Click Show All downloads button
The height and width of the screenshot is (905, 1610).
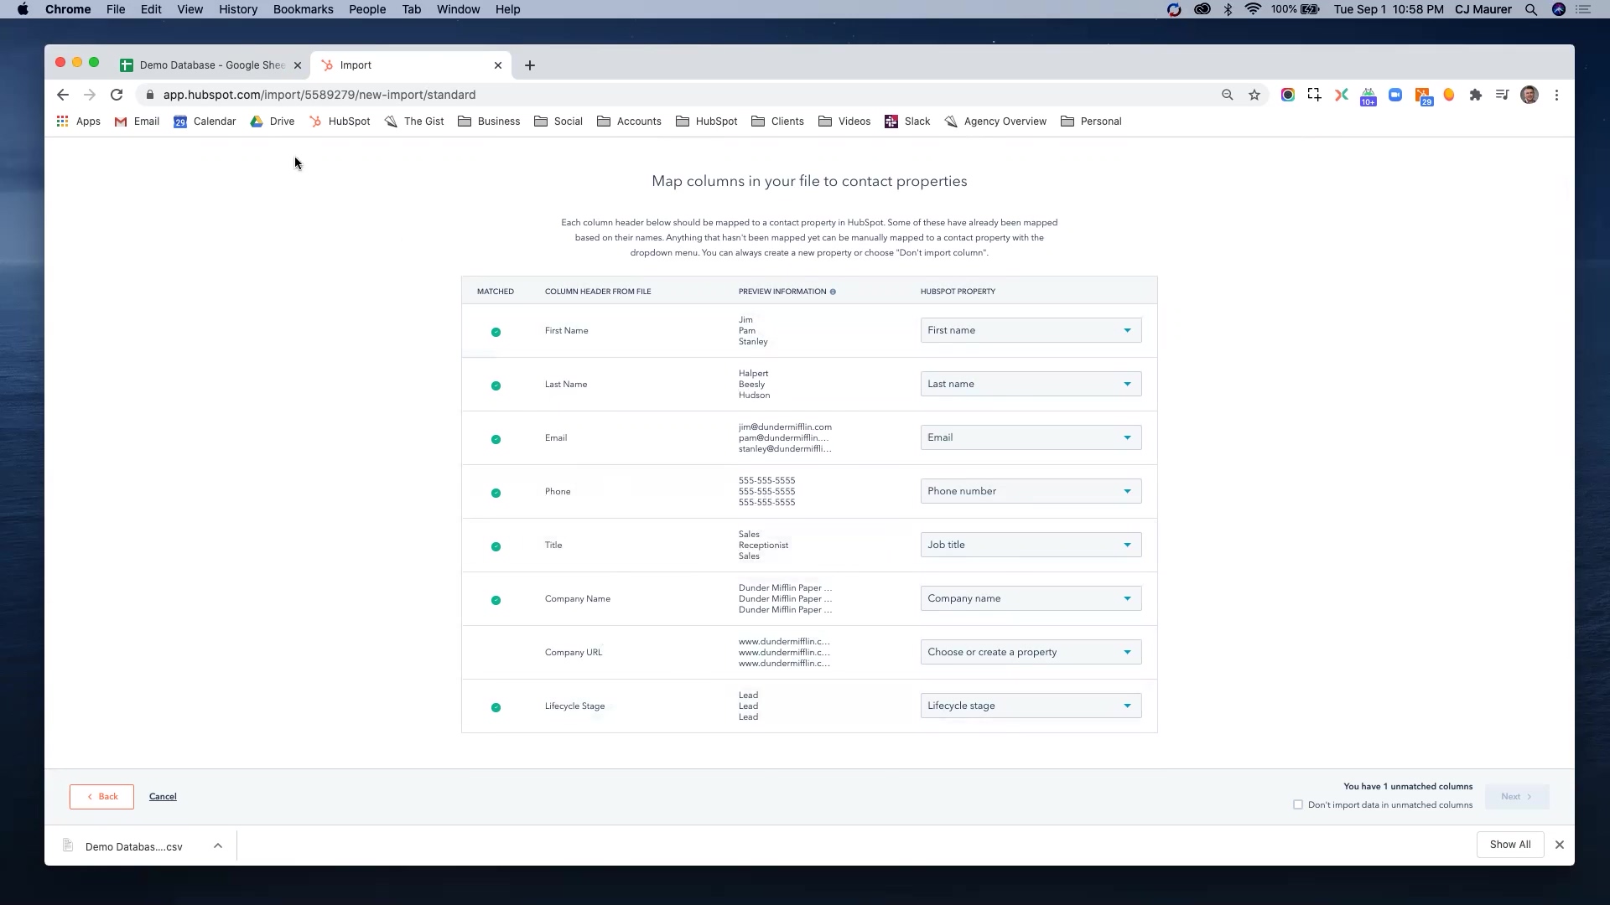[x=1510, y=845]
